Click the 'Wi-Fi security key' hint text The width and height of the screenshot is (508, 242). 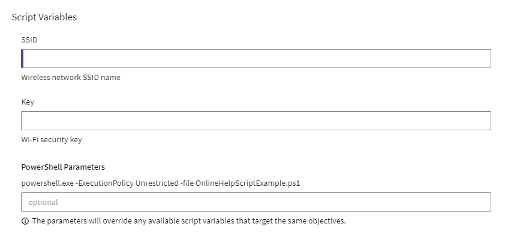(x=52, y=140)
